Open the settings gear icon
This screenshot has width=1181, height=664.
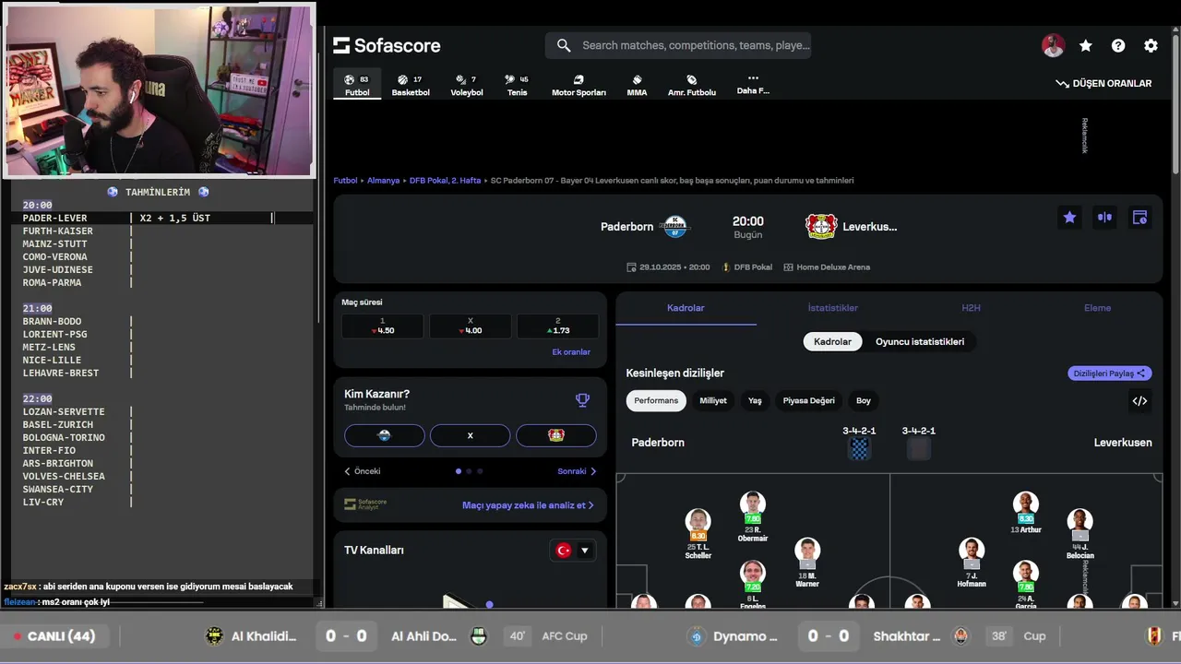click(1151, 45)
